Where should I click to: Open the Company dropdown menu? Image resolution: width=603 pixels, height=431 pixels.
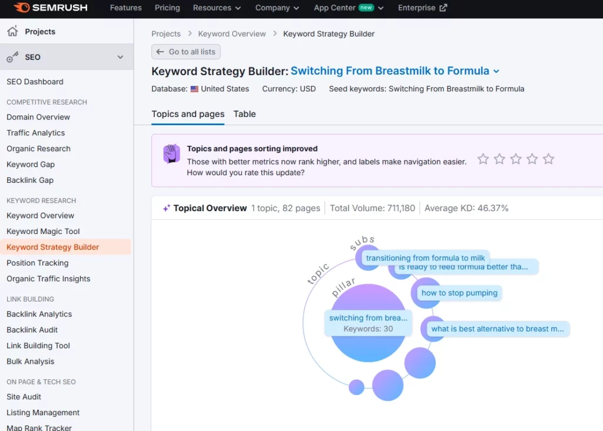(277, 8)
